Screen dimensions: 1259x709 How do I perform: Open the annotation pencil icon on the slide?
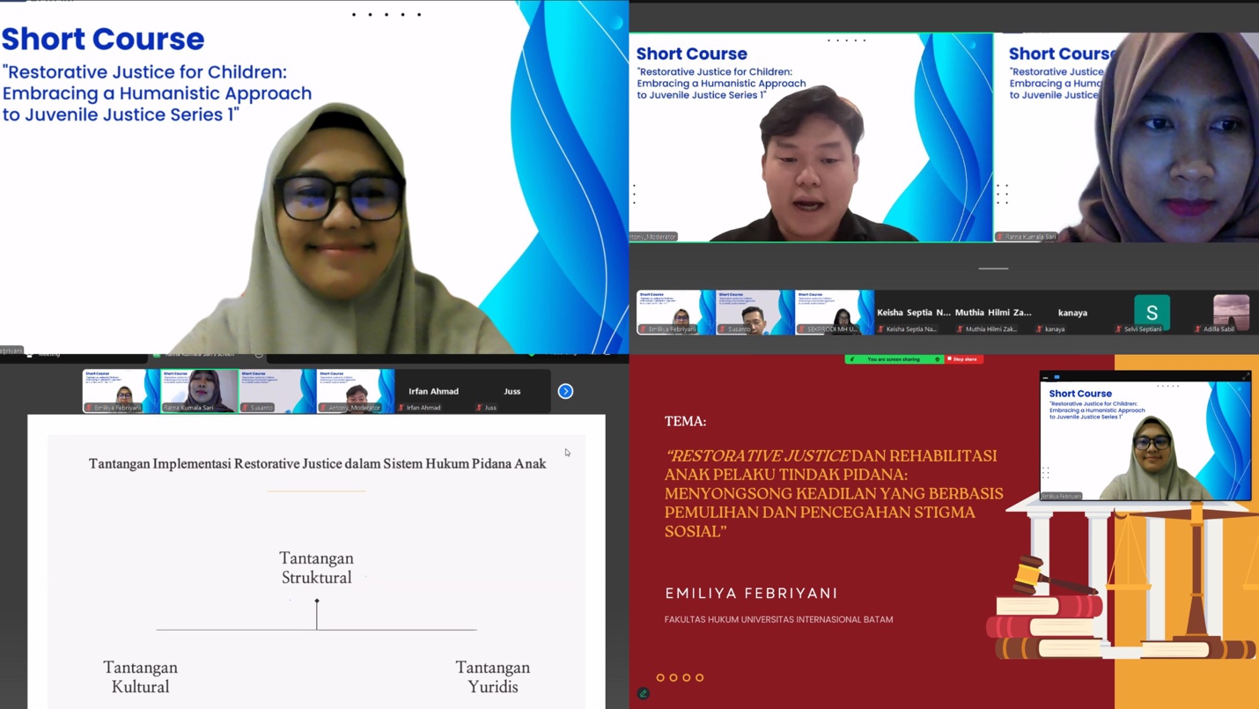(643, 693)
